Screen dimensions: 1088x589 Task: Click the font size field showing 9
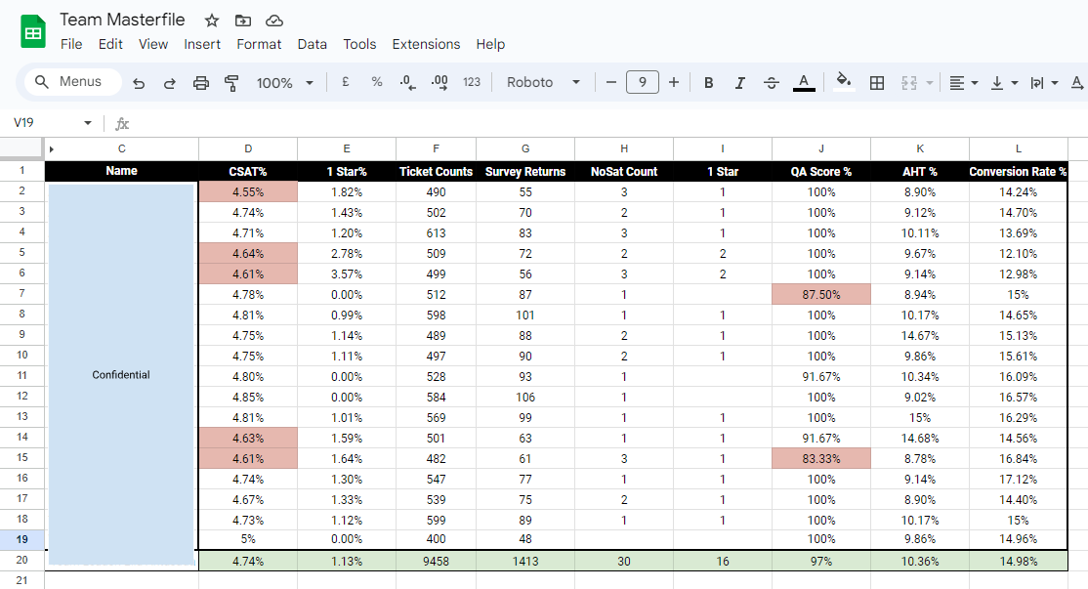coord(643,82)
